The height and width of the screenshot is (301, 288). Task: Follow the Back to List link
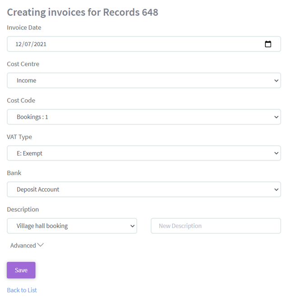(x=22, y=290)
